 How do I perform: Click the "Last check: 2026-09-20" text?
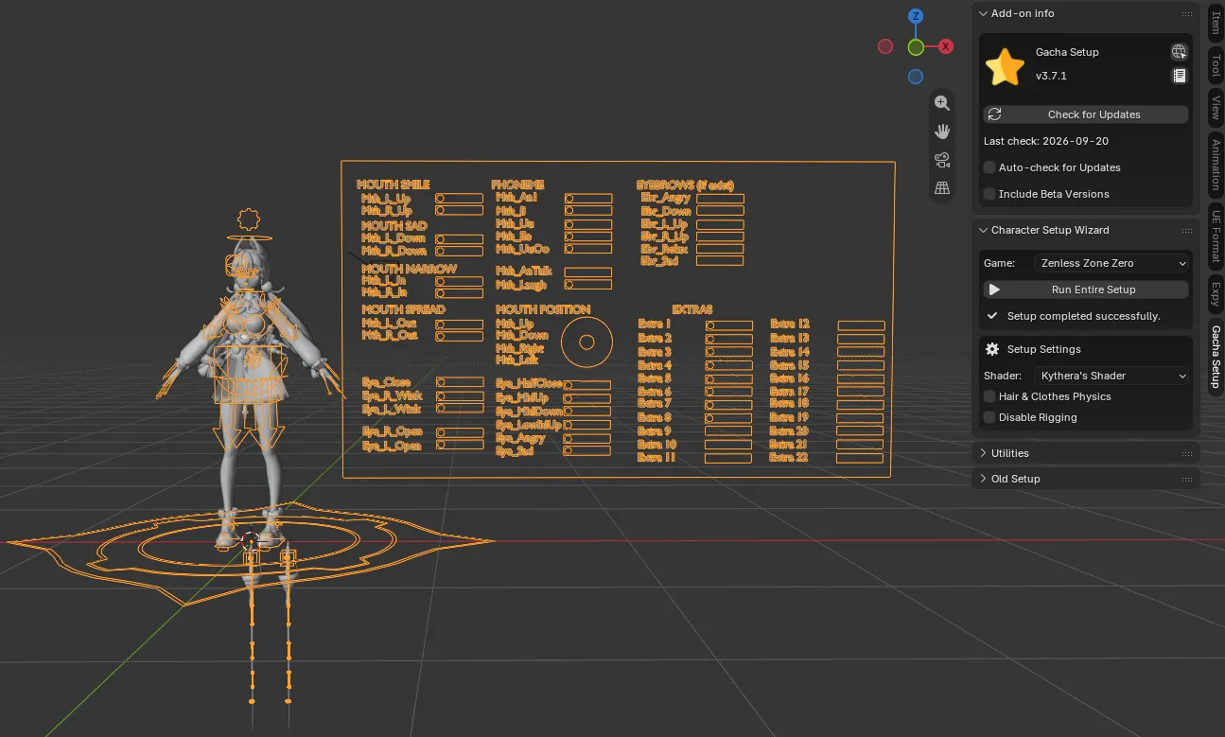pos(1046,141)
